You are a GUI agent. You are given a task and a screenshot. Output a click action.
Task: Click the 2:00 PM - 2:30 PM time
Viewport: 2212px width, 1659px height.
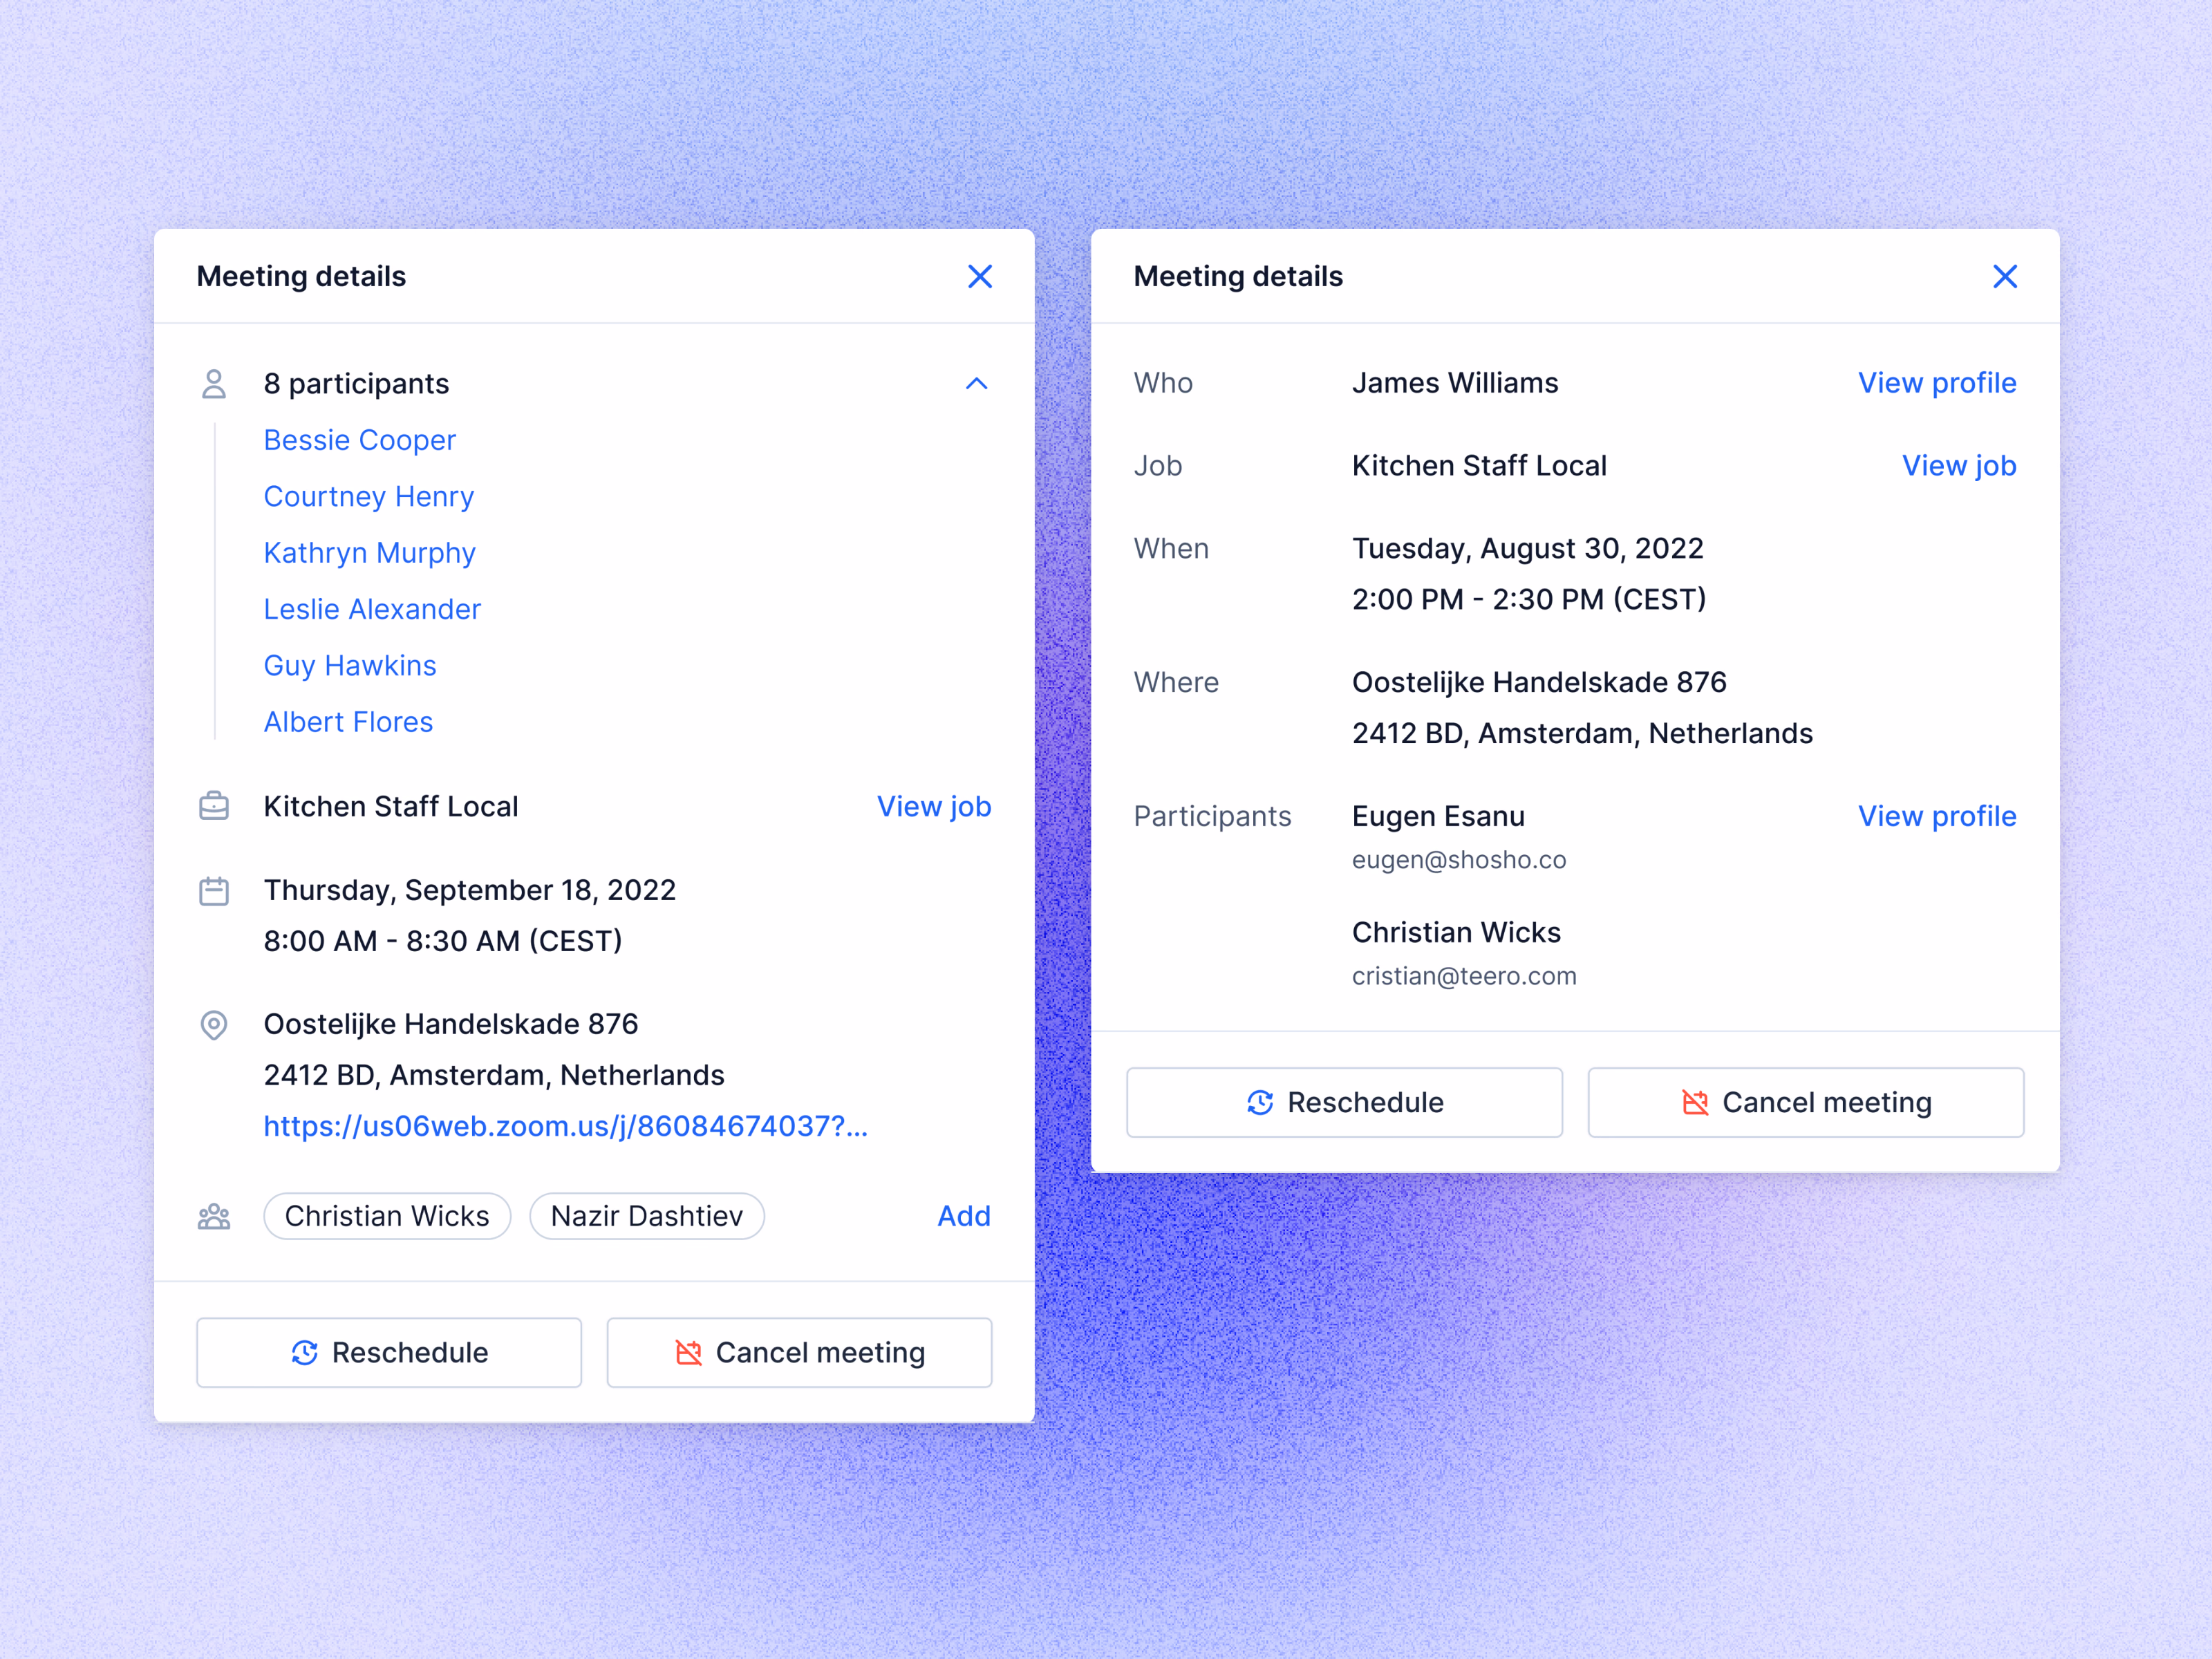[x=1529, y=600]
